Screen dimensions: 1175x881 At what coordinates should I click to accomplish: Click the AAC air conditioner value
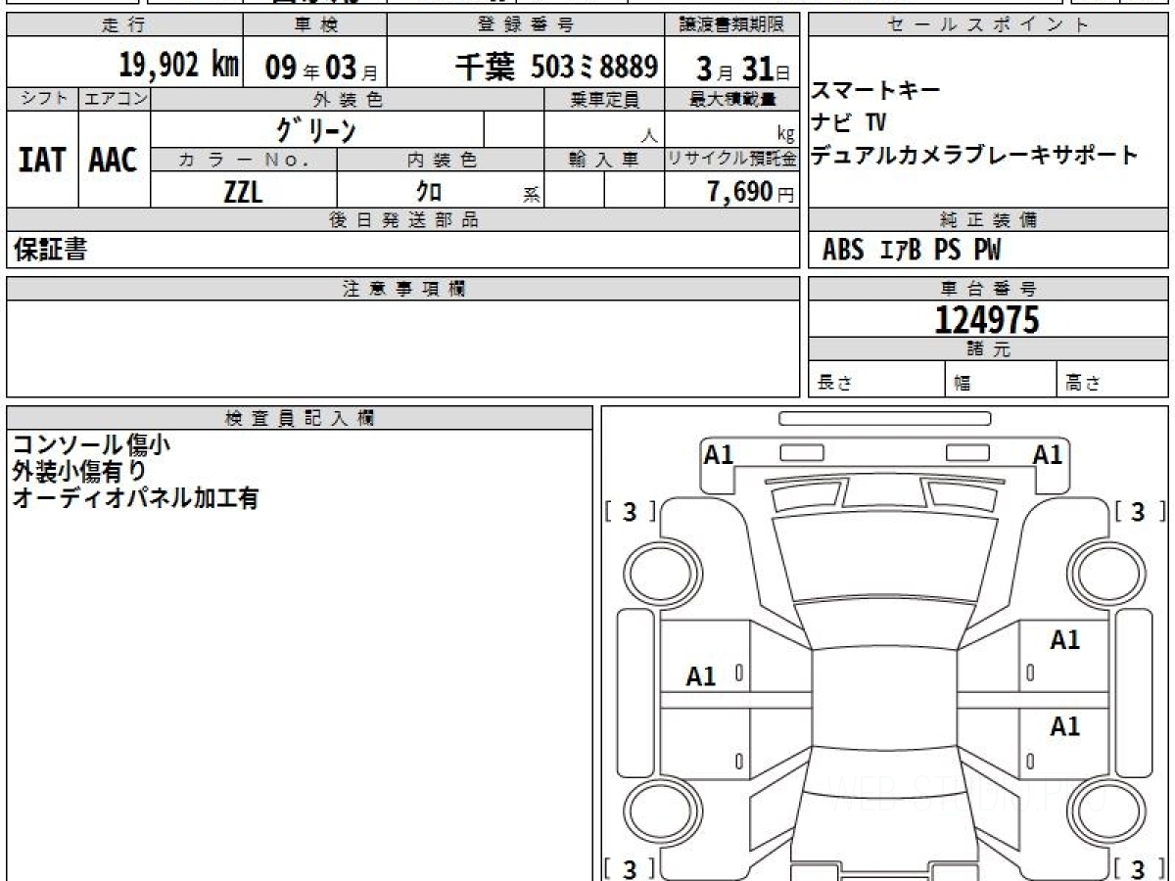pos(114,160)
